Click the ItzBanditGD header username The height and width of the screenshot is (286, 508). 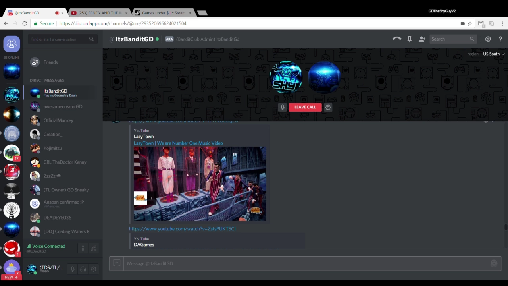click(134, 39)
